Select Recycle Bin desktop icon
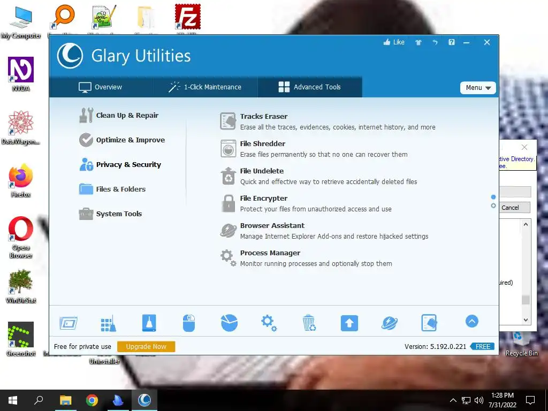This screenshot has height=411, width=548. point(521,344)
